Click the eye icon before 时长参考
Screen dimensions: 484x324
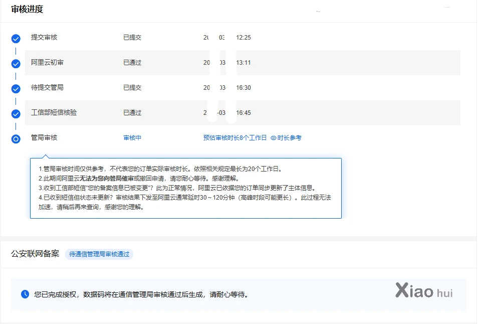274,138
